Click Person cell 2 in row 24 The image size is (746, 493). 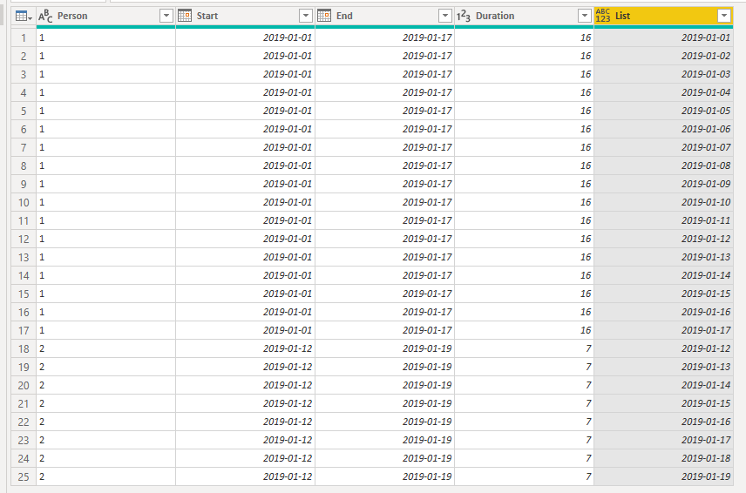(x=105, y=458)
